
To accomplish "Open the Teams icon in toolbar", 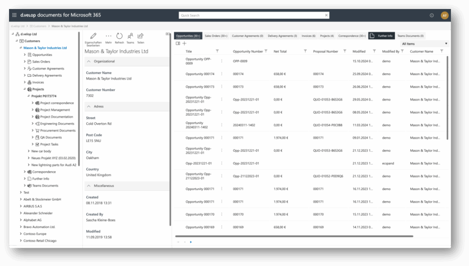I will click(130, 36).
